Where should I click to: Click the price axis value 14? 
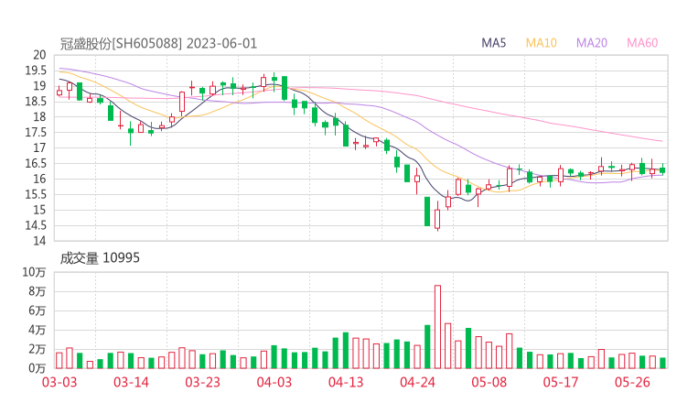39,241
